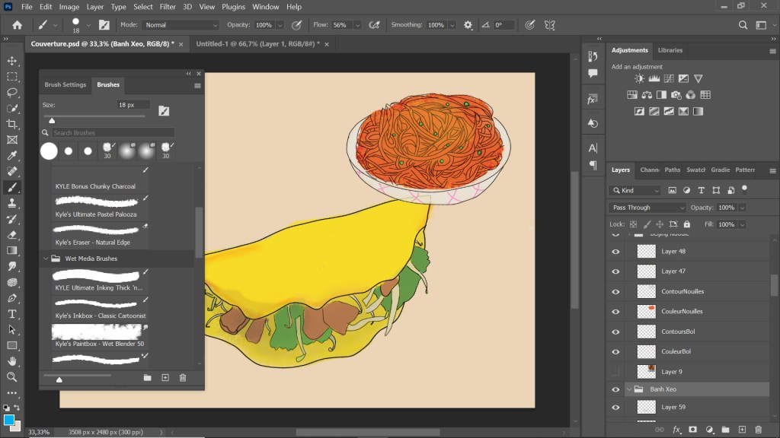Show the hidden Layer 9
Viewport: 780px width, 438px height.
[x=616, y=372]
